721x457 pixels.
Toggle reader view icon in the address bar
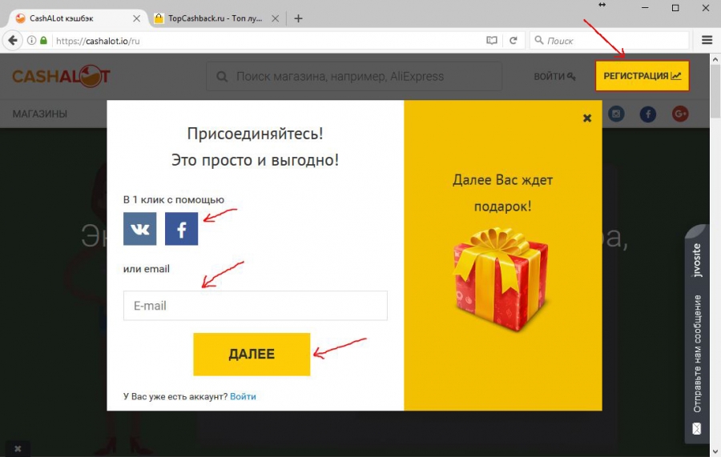click(x=492, y=41)
